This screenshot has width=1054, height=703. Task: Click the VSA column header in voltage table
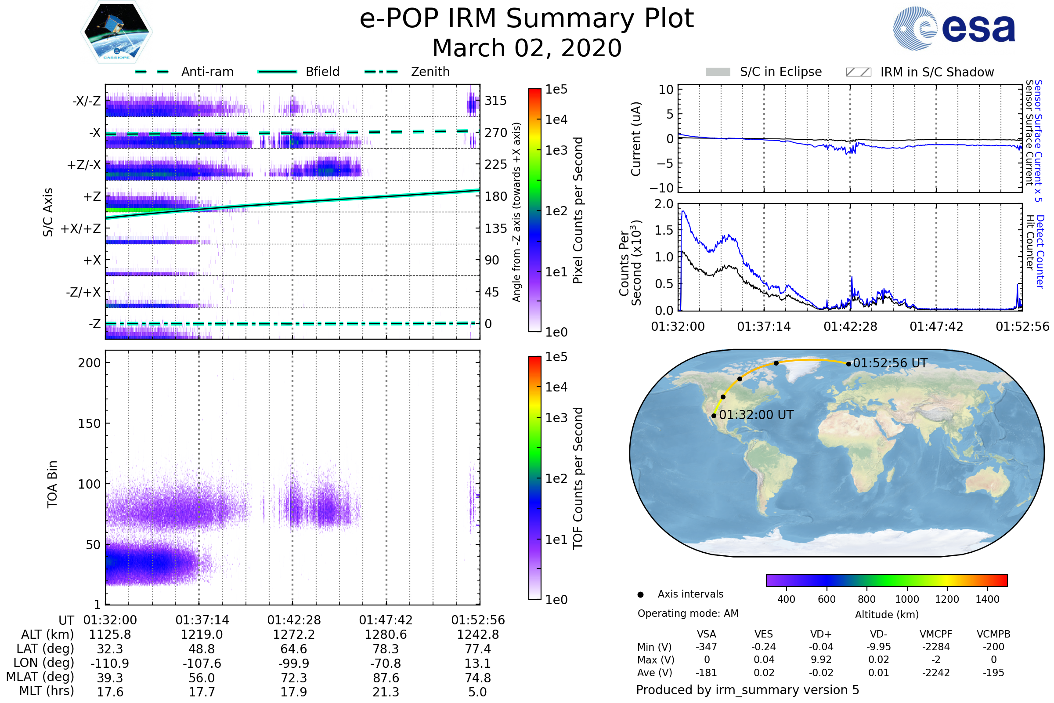706,634
